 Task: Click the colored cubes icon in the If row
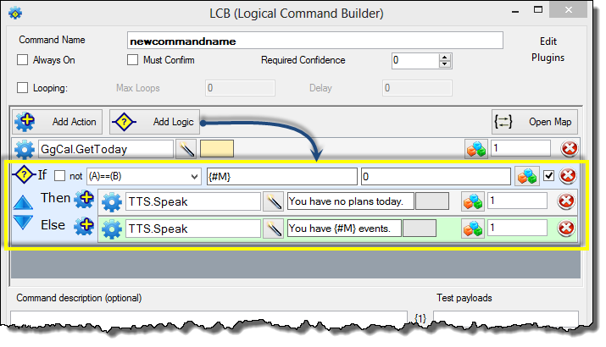coord(527,176)
